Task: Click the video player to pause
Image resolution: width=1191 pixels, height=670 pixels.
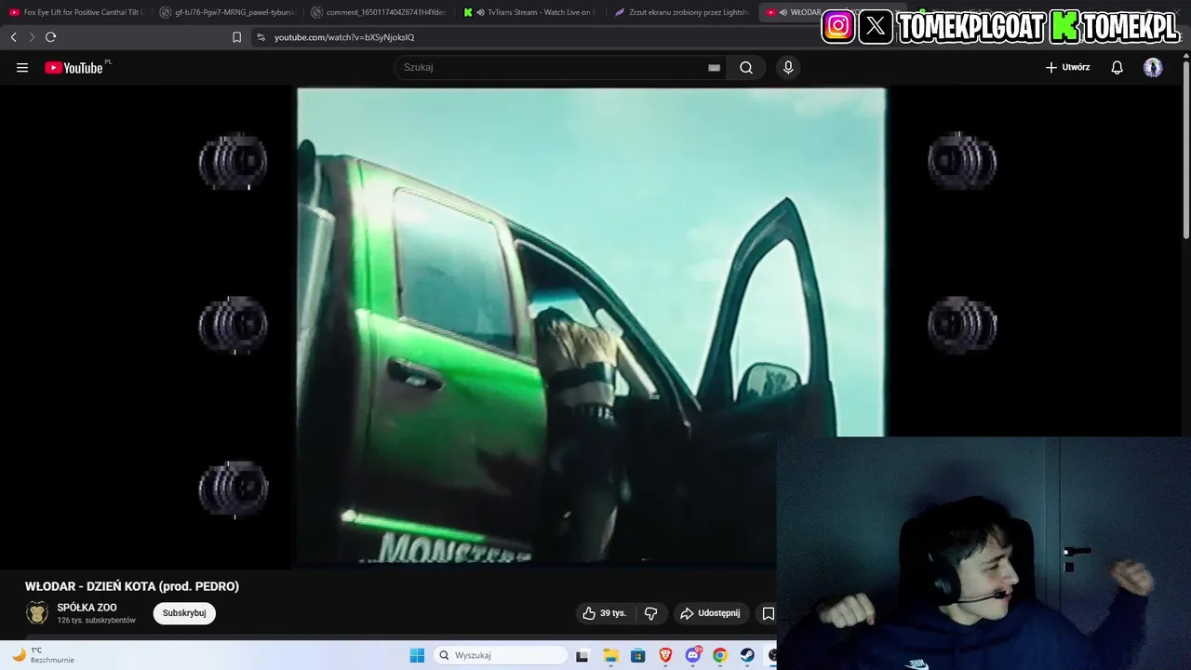Action: pyautogui.click(x=591, y=326)
